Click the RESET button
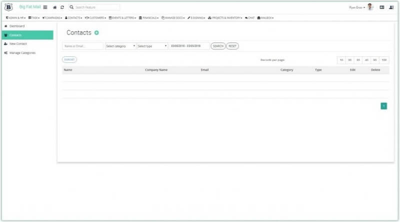 [x=232, y=46]
